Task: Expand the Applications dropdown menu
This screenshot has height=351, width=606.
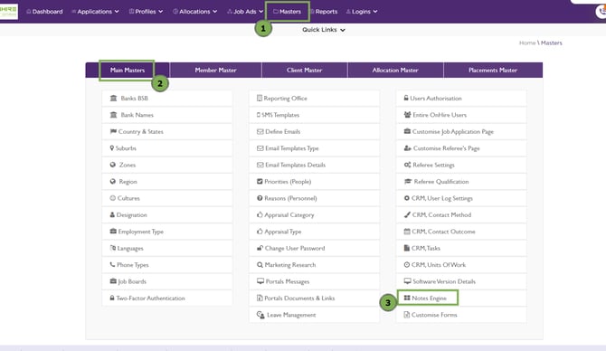Action: [x=95, y=12]
